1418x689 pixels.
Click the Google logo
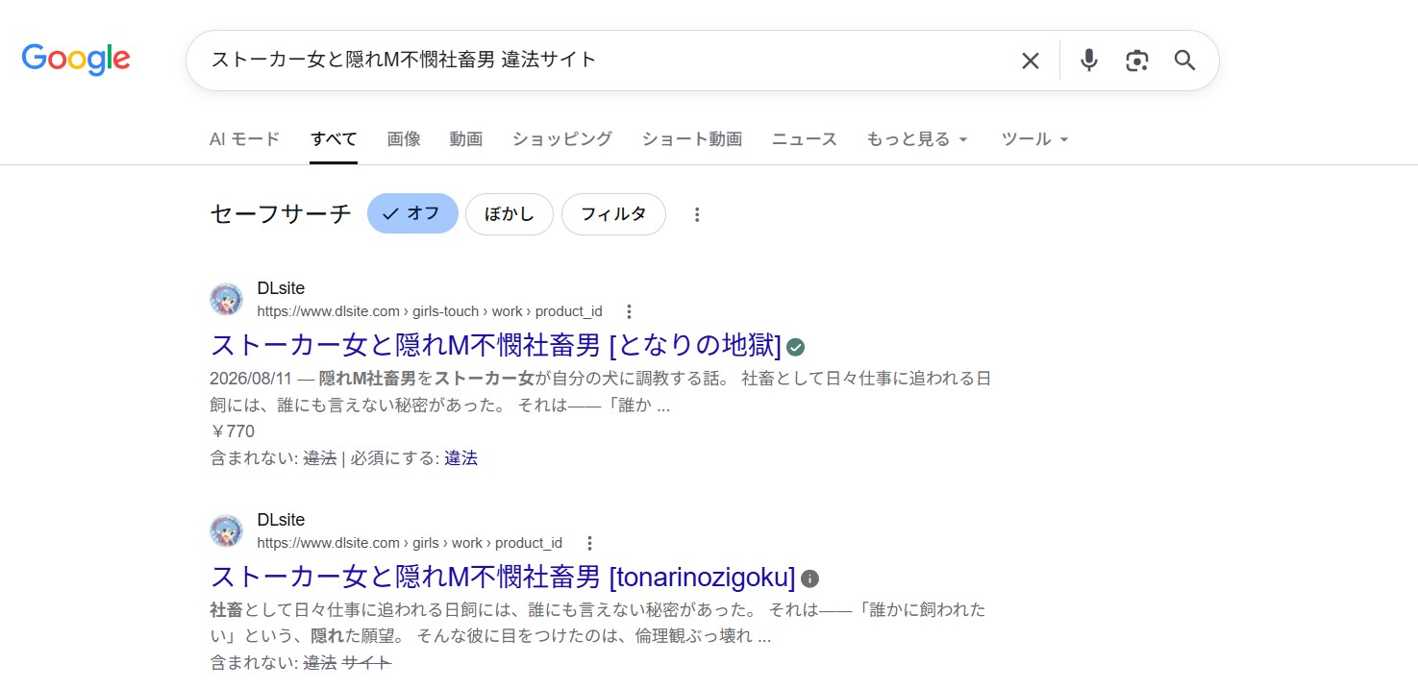pos(76,60)
